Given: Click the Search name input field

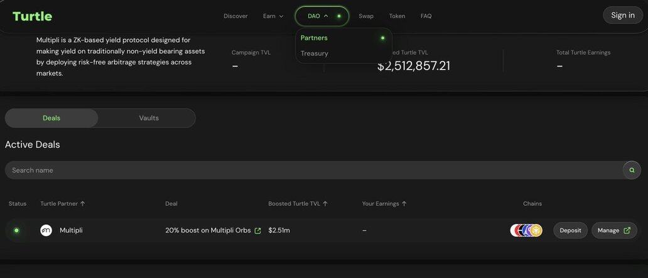Looking at the screenshot, I should (x=308, y=170).
